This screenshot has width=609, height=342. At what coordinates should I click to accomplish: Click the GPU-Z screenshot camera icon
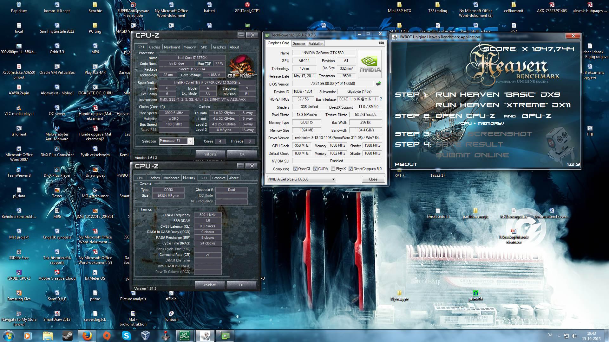[x=381, y=43]
